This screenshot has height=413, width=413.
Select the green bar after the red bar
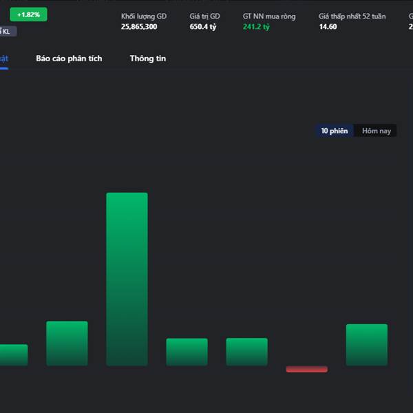tap(367, 345)
